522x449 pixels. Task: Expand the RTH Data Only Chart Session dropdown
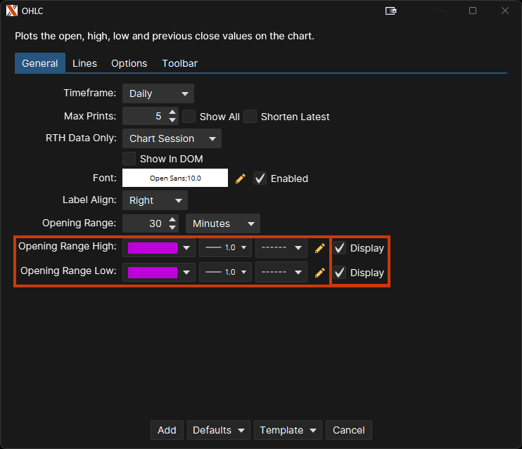tap(172, 138)
